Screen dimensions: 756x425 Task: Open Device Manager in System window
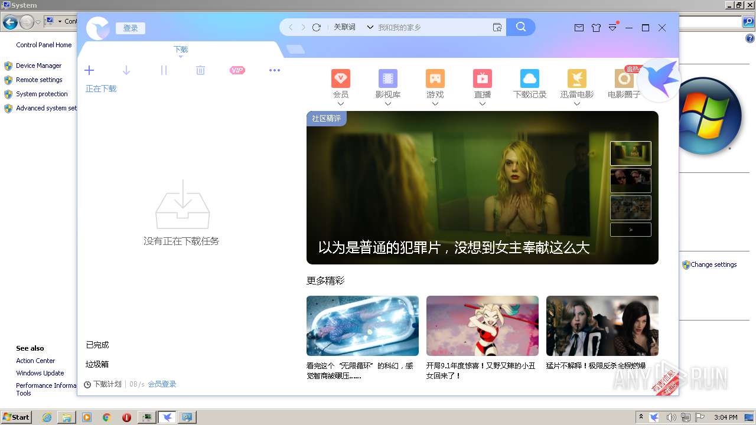[x=39, y=66]
